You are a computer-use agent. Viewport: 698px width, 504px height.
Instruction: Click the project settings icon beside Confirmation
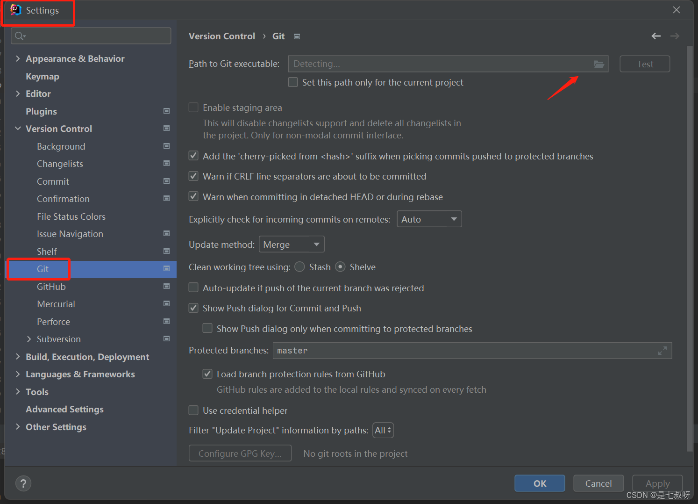pos(166,198)
